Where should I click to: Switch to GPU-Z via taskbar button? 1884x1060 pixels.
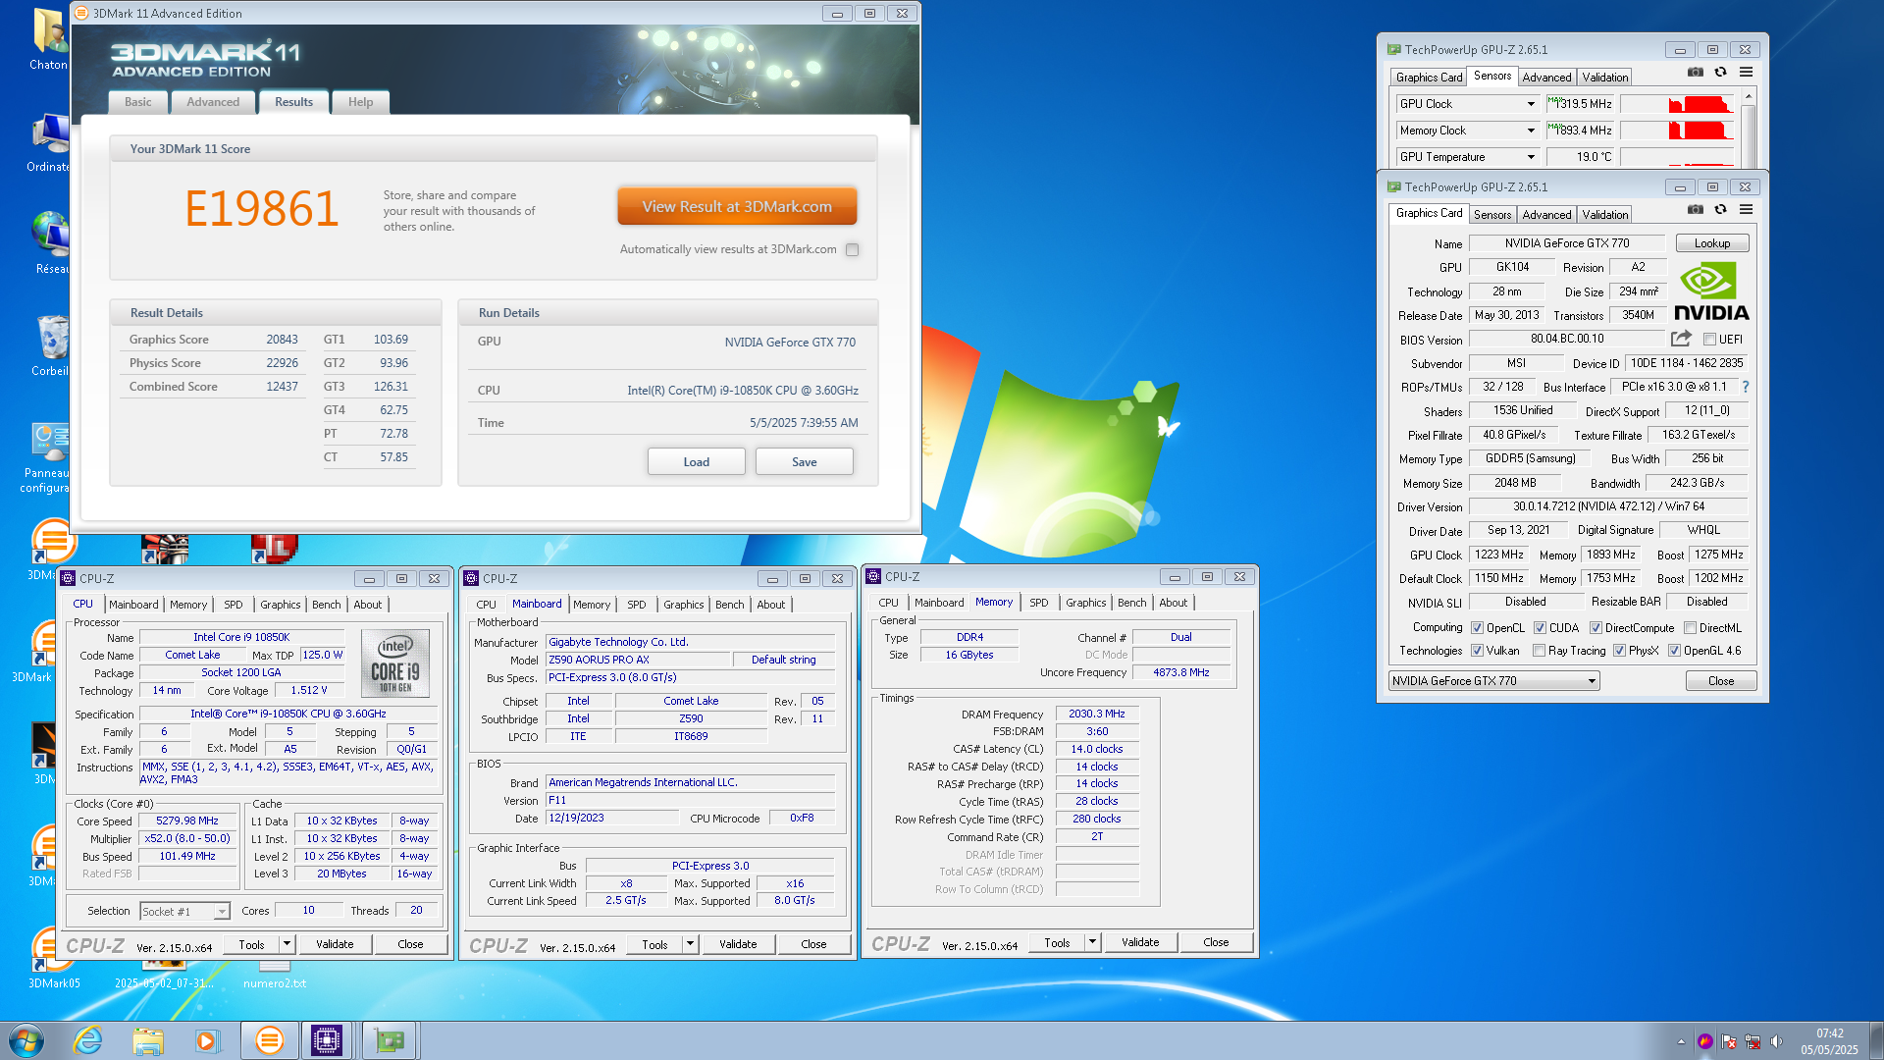390,1040
